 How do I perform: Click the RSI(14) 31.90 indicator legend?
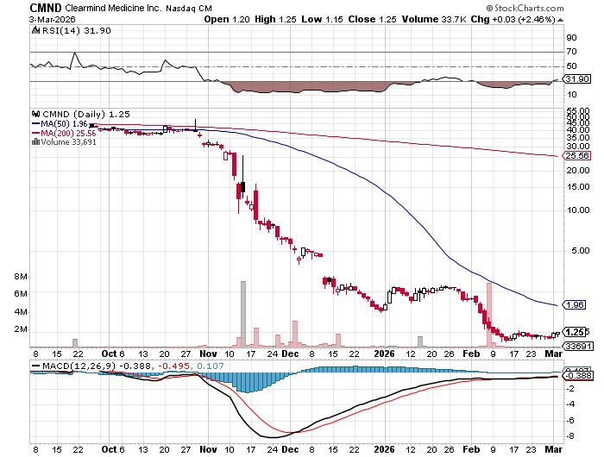[x=76, y=30]
